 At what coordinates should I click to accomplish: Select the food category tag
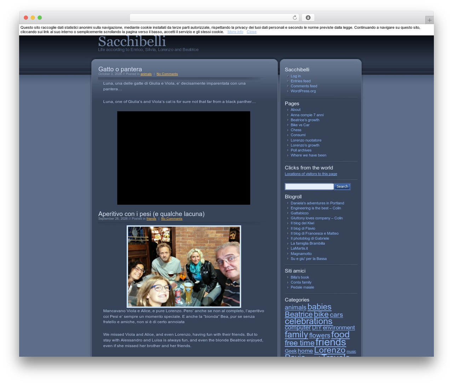340,334
